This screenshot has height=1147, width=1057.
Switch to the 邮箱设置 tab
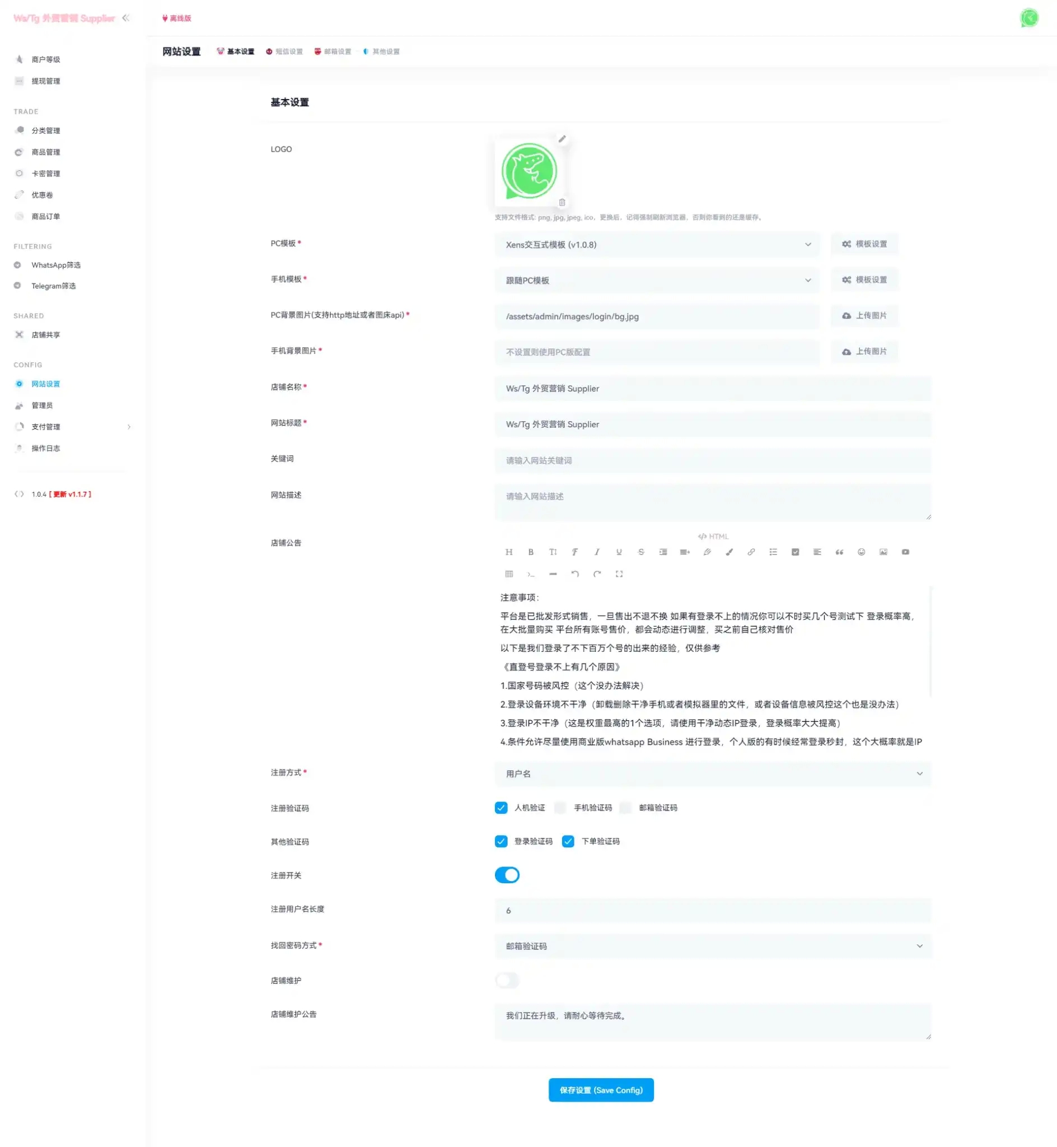pyautogui.click(x=333, y=52)
